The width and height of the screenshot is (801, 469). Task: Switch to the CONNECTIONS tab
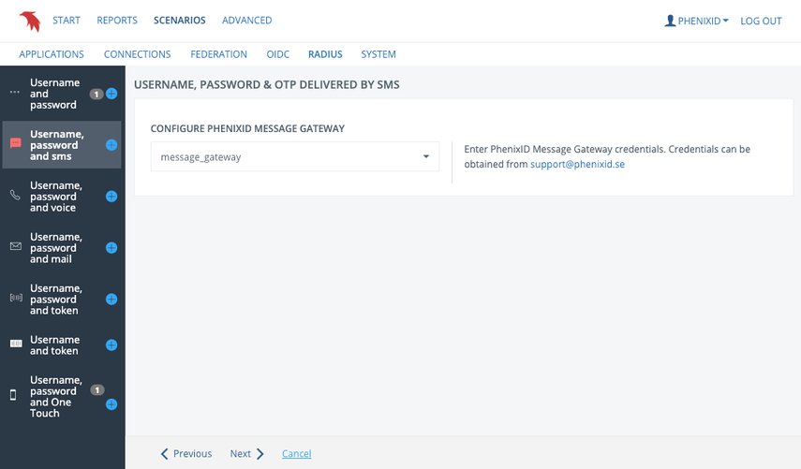click(138, 54)
